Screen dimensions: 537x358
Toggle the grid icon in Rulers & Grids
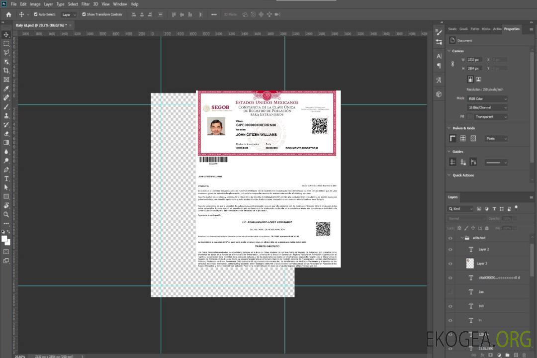(463, 138)
